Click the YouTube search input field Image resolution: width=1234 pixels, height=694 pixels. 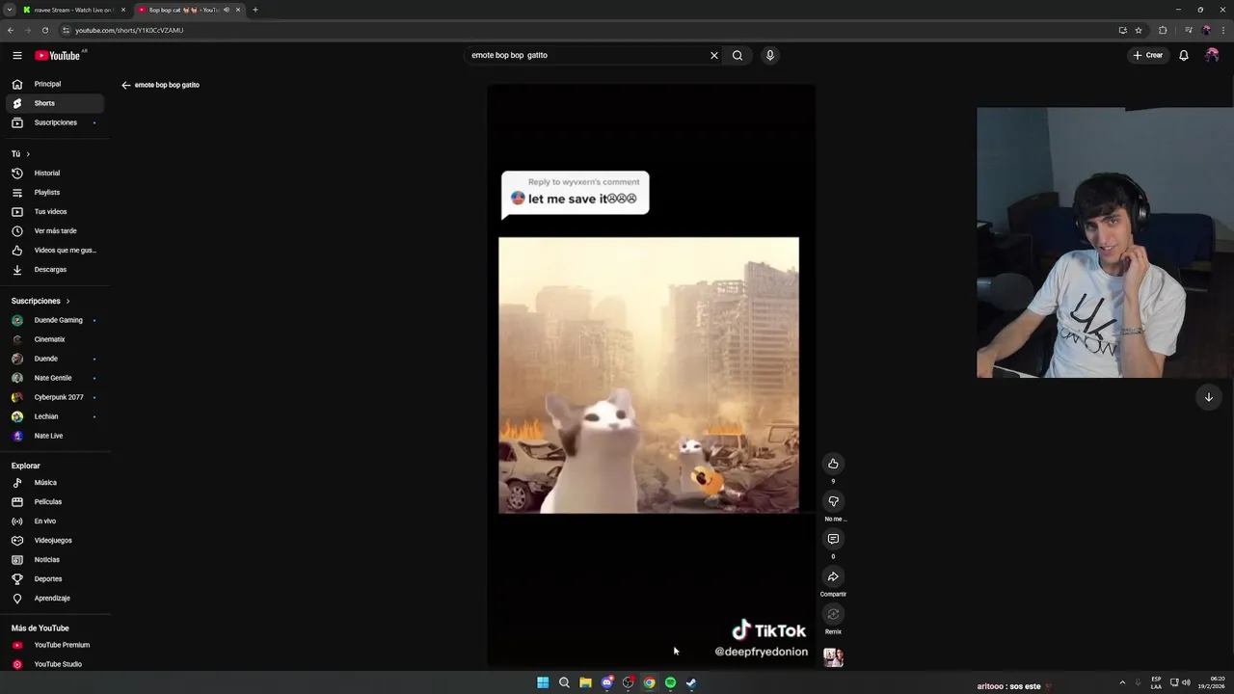pos(588,55)
